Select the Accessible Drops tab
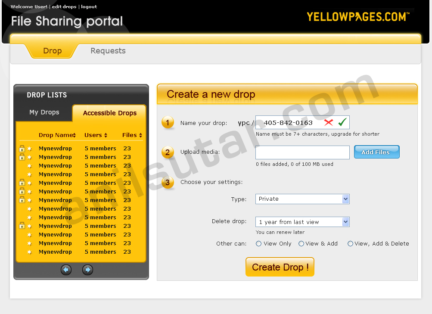432x314 pixels. tap(110, 113)
